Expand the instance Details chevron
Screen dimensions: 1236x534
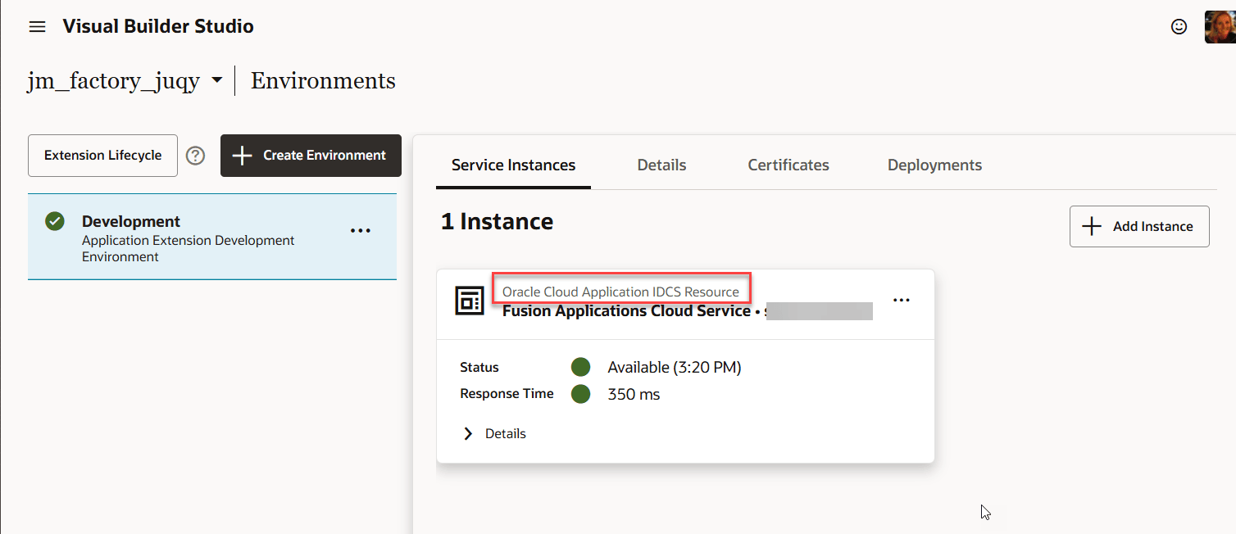click(468, 433)
